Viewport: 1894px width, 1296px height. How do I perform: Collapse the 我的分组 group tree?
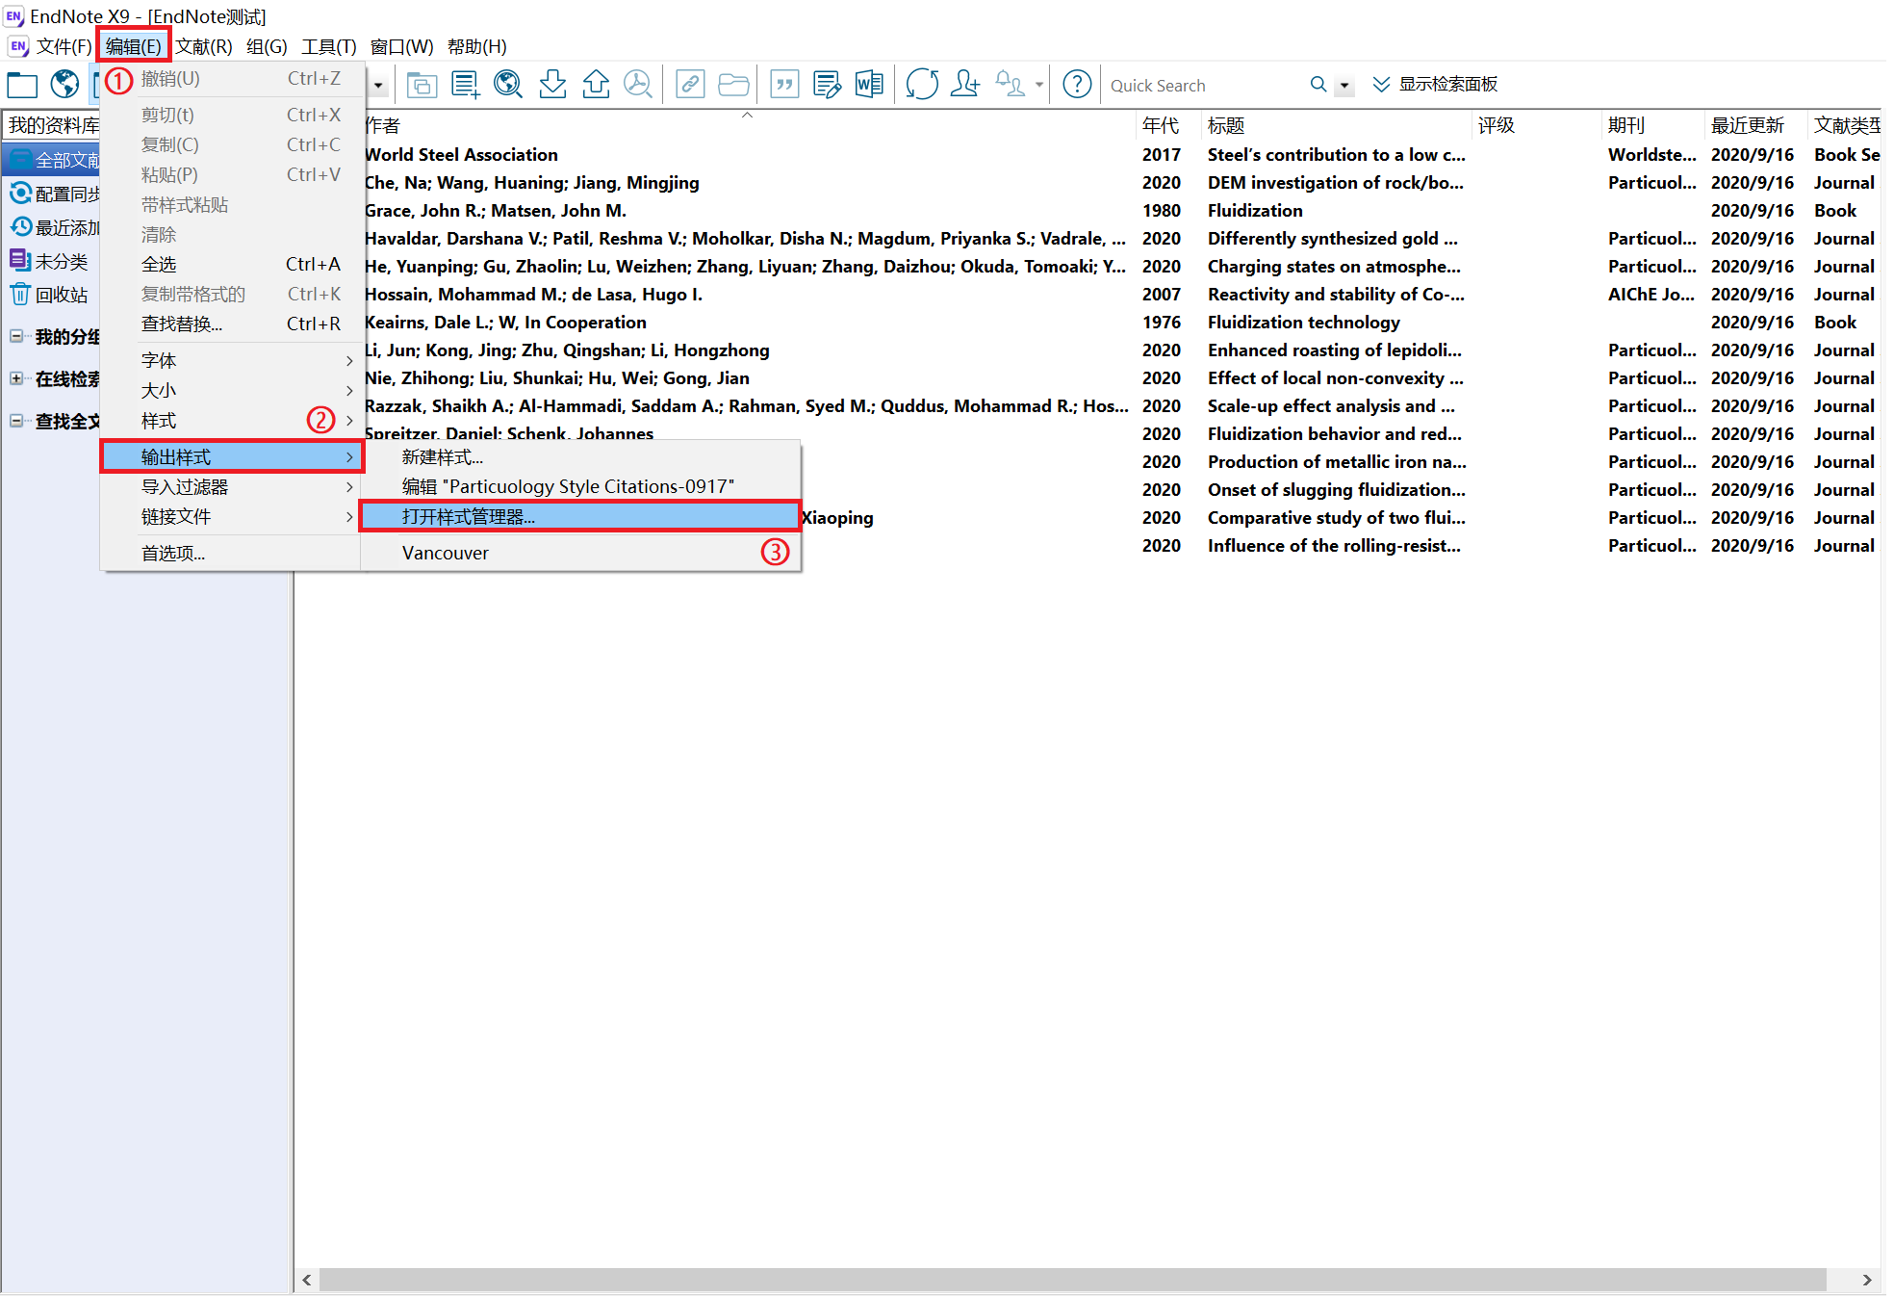point(16,336)
